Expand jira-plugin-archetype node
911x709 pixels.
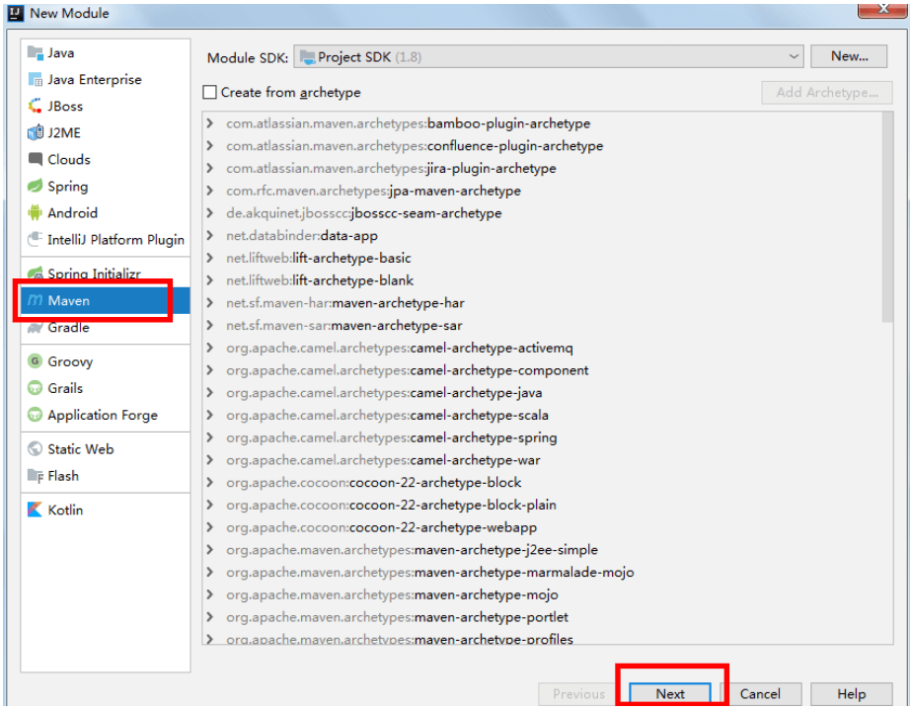pos(210,168)
